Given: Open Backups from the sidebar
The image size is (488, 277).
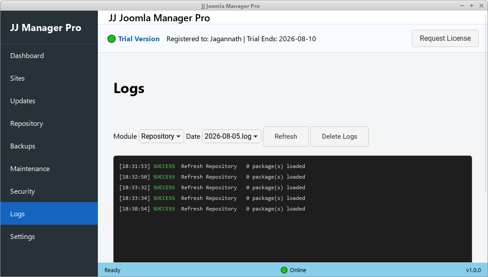Looking at the screenshot, I should point(49,146).
